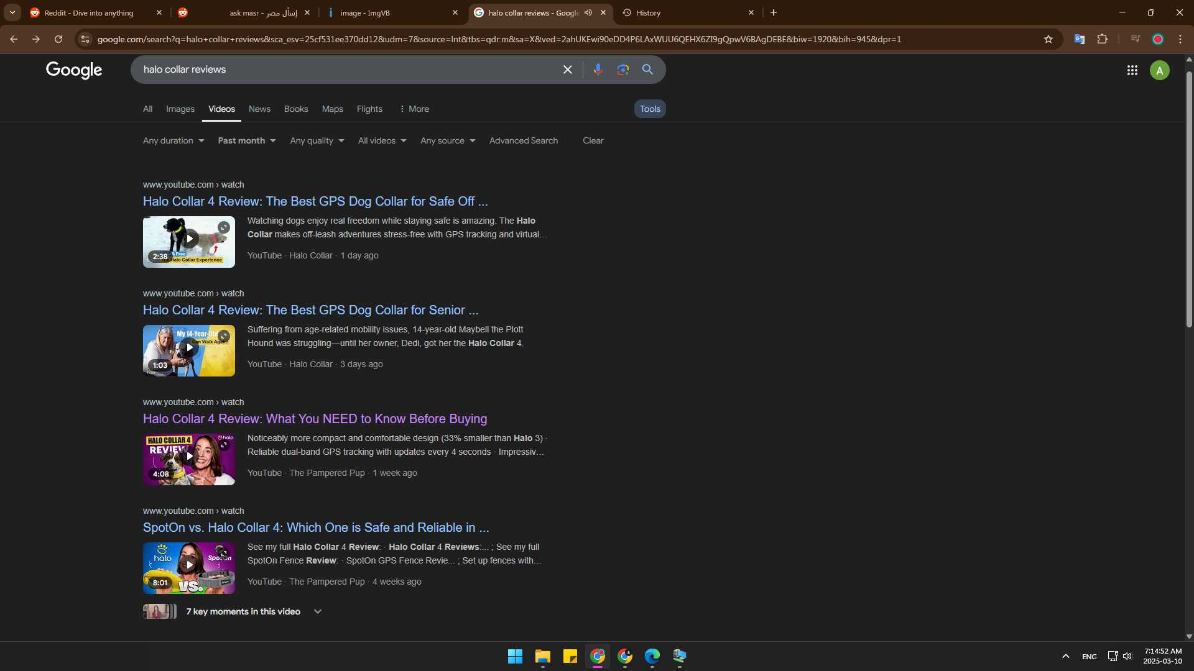Switch to the News tab

pyautogui.click(x=259, y=109)
